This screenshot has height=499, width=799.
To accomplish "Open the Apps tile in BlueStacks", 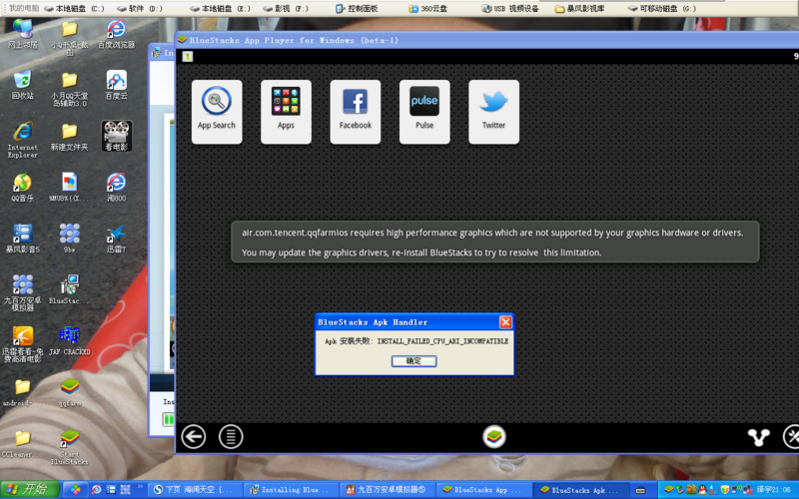I will point(286,112).
